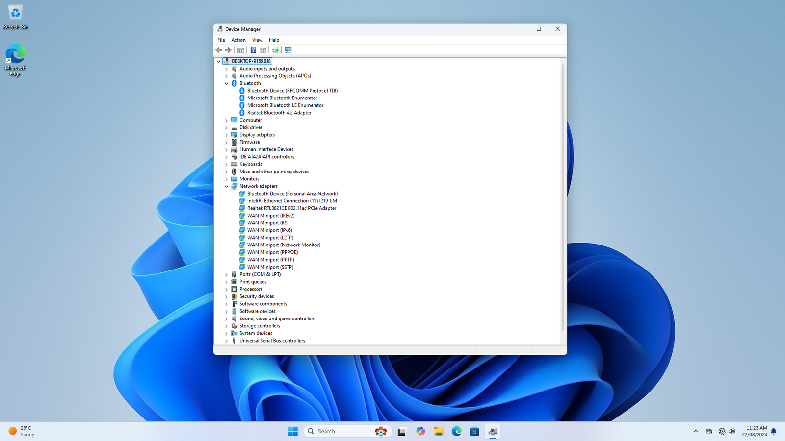Viewport: 785px width, 441px height.
Task: Select the Security devices icon
Action: point(234,296)
